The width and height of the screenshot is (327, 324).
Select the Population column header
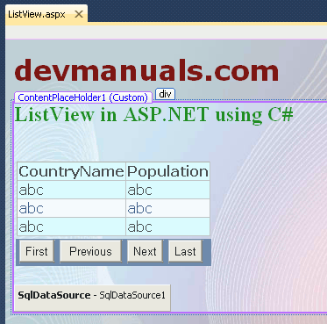point(167,171)
